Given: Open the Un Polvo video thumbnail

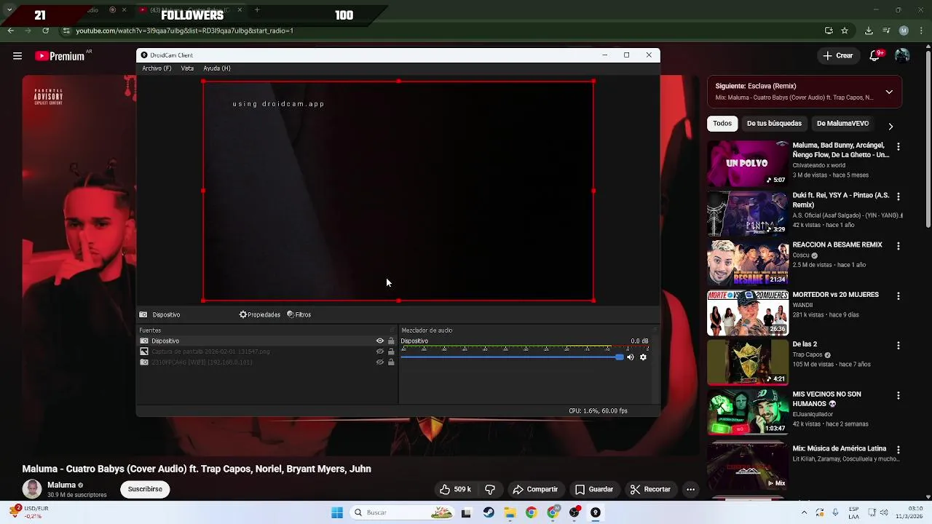Looking at the screenshot, I should [x=748, y=163].
